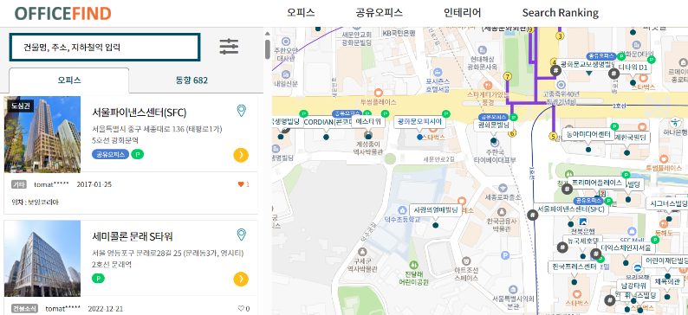
Task: Open the 세미콜론 문래 S타워 building photo
Action: point(42,259)
